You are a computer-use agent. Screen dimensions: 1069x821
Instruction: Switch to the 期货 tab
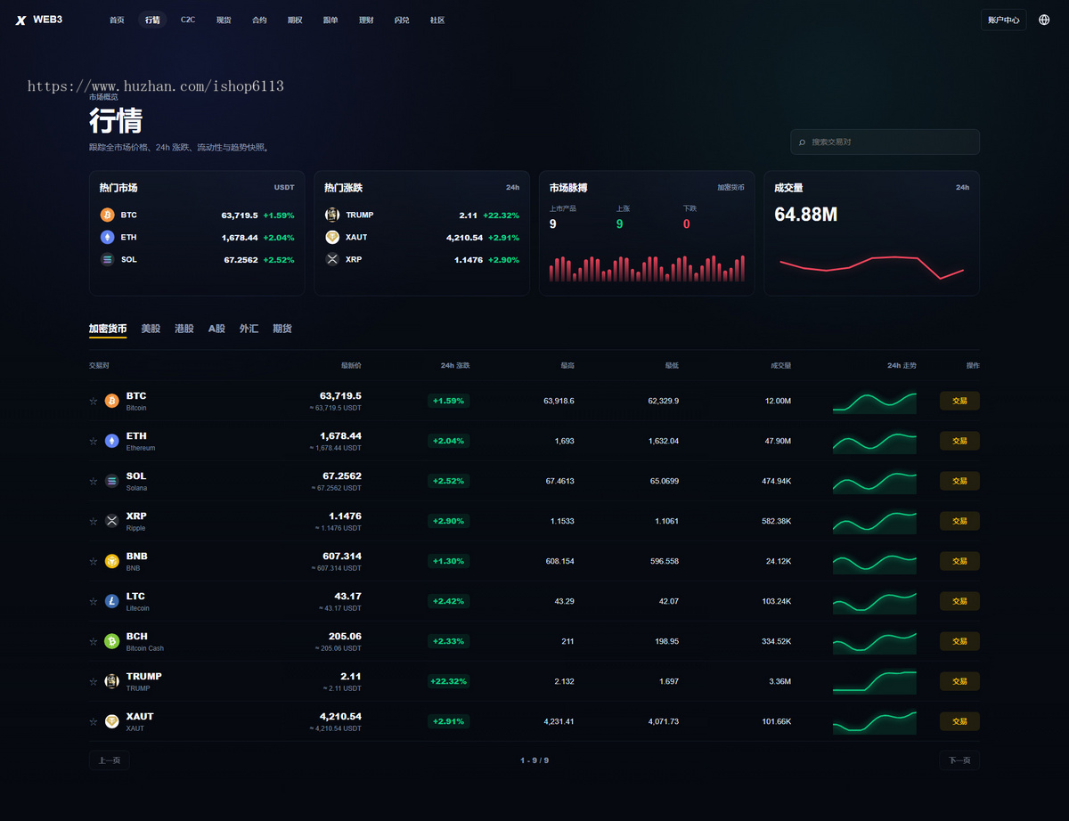[x=282, y=329]
